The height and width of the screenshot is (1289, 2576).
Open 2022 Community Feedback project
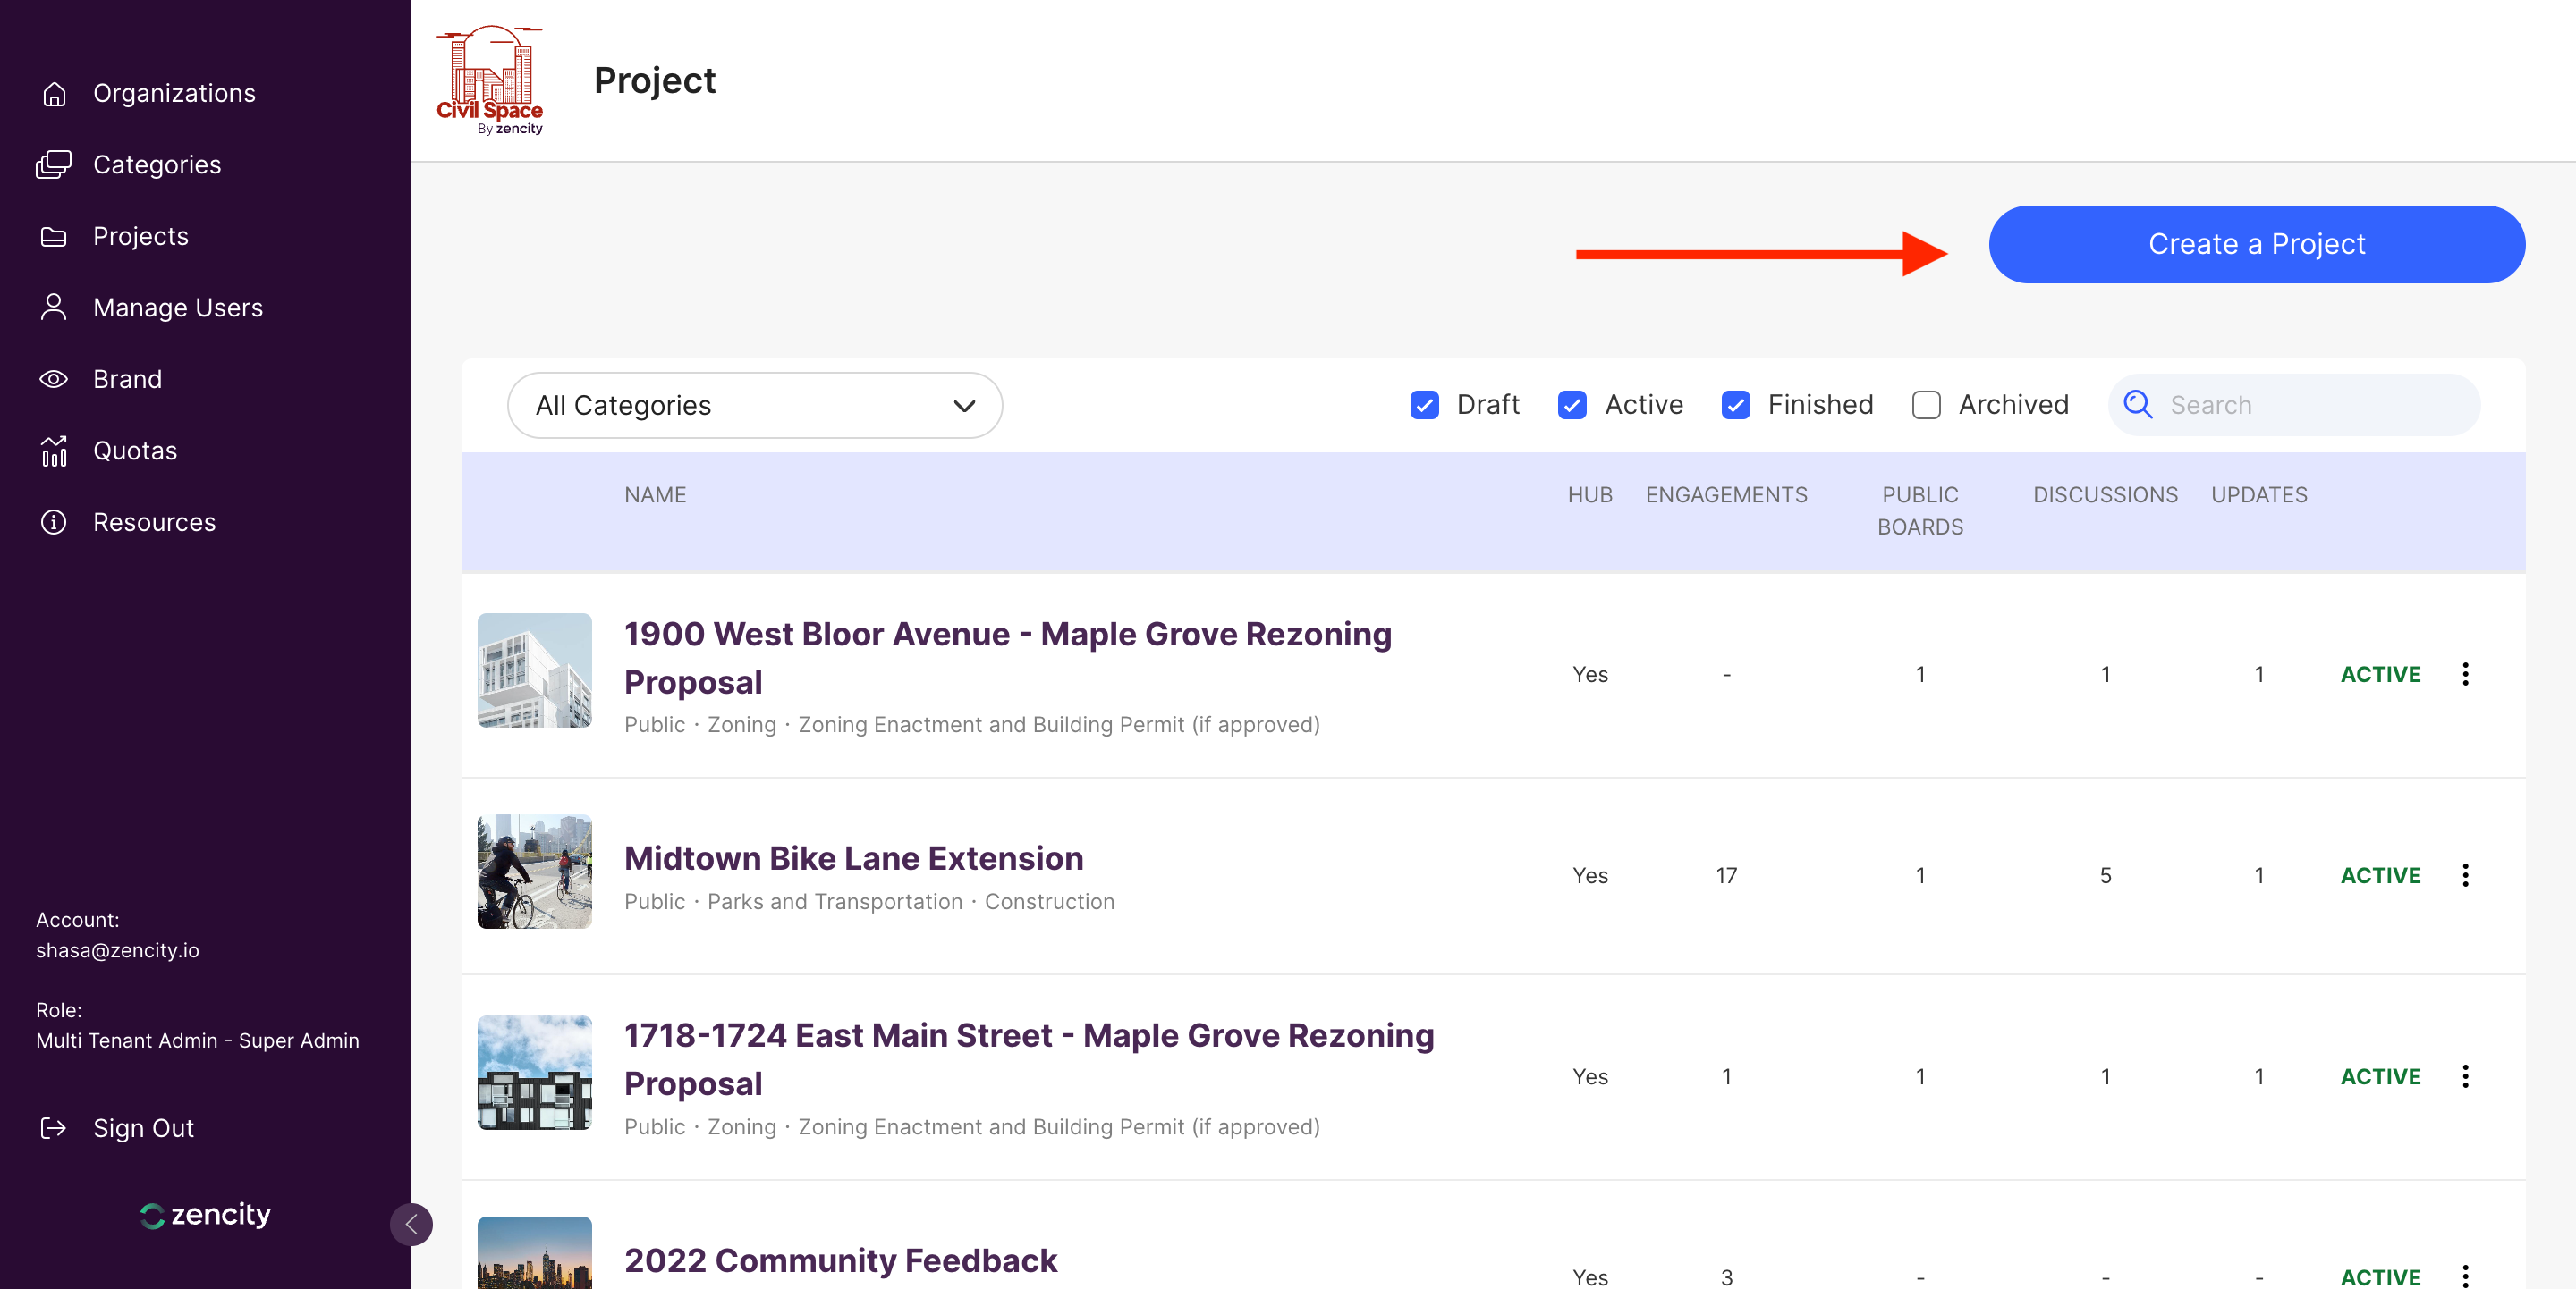(x=841, y=1261)
